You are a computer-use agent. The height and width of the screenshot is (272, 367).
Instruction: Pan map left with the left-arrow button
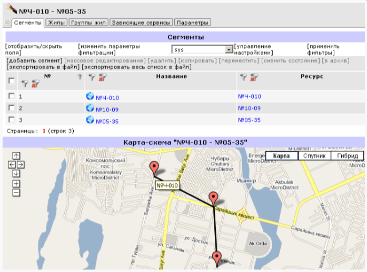pyautogui.click(x=12, y=164)
